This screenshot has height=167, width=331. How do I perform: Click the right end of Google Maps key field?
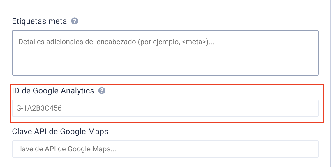point(309,149)
